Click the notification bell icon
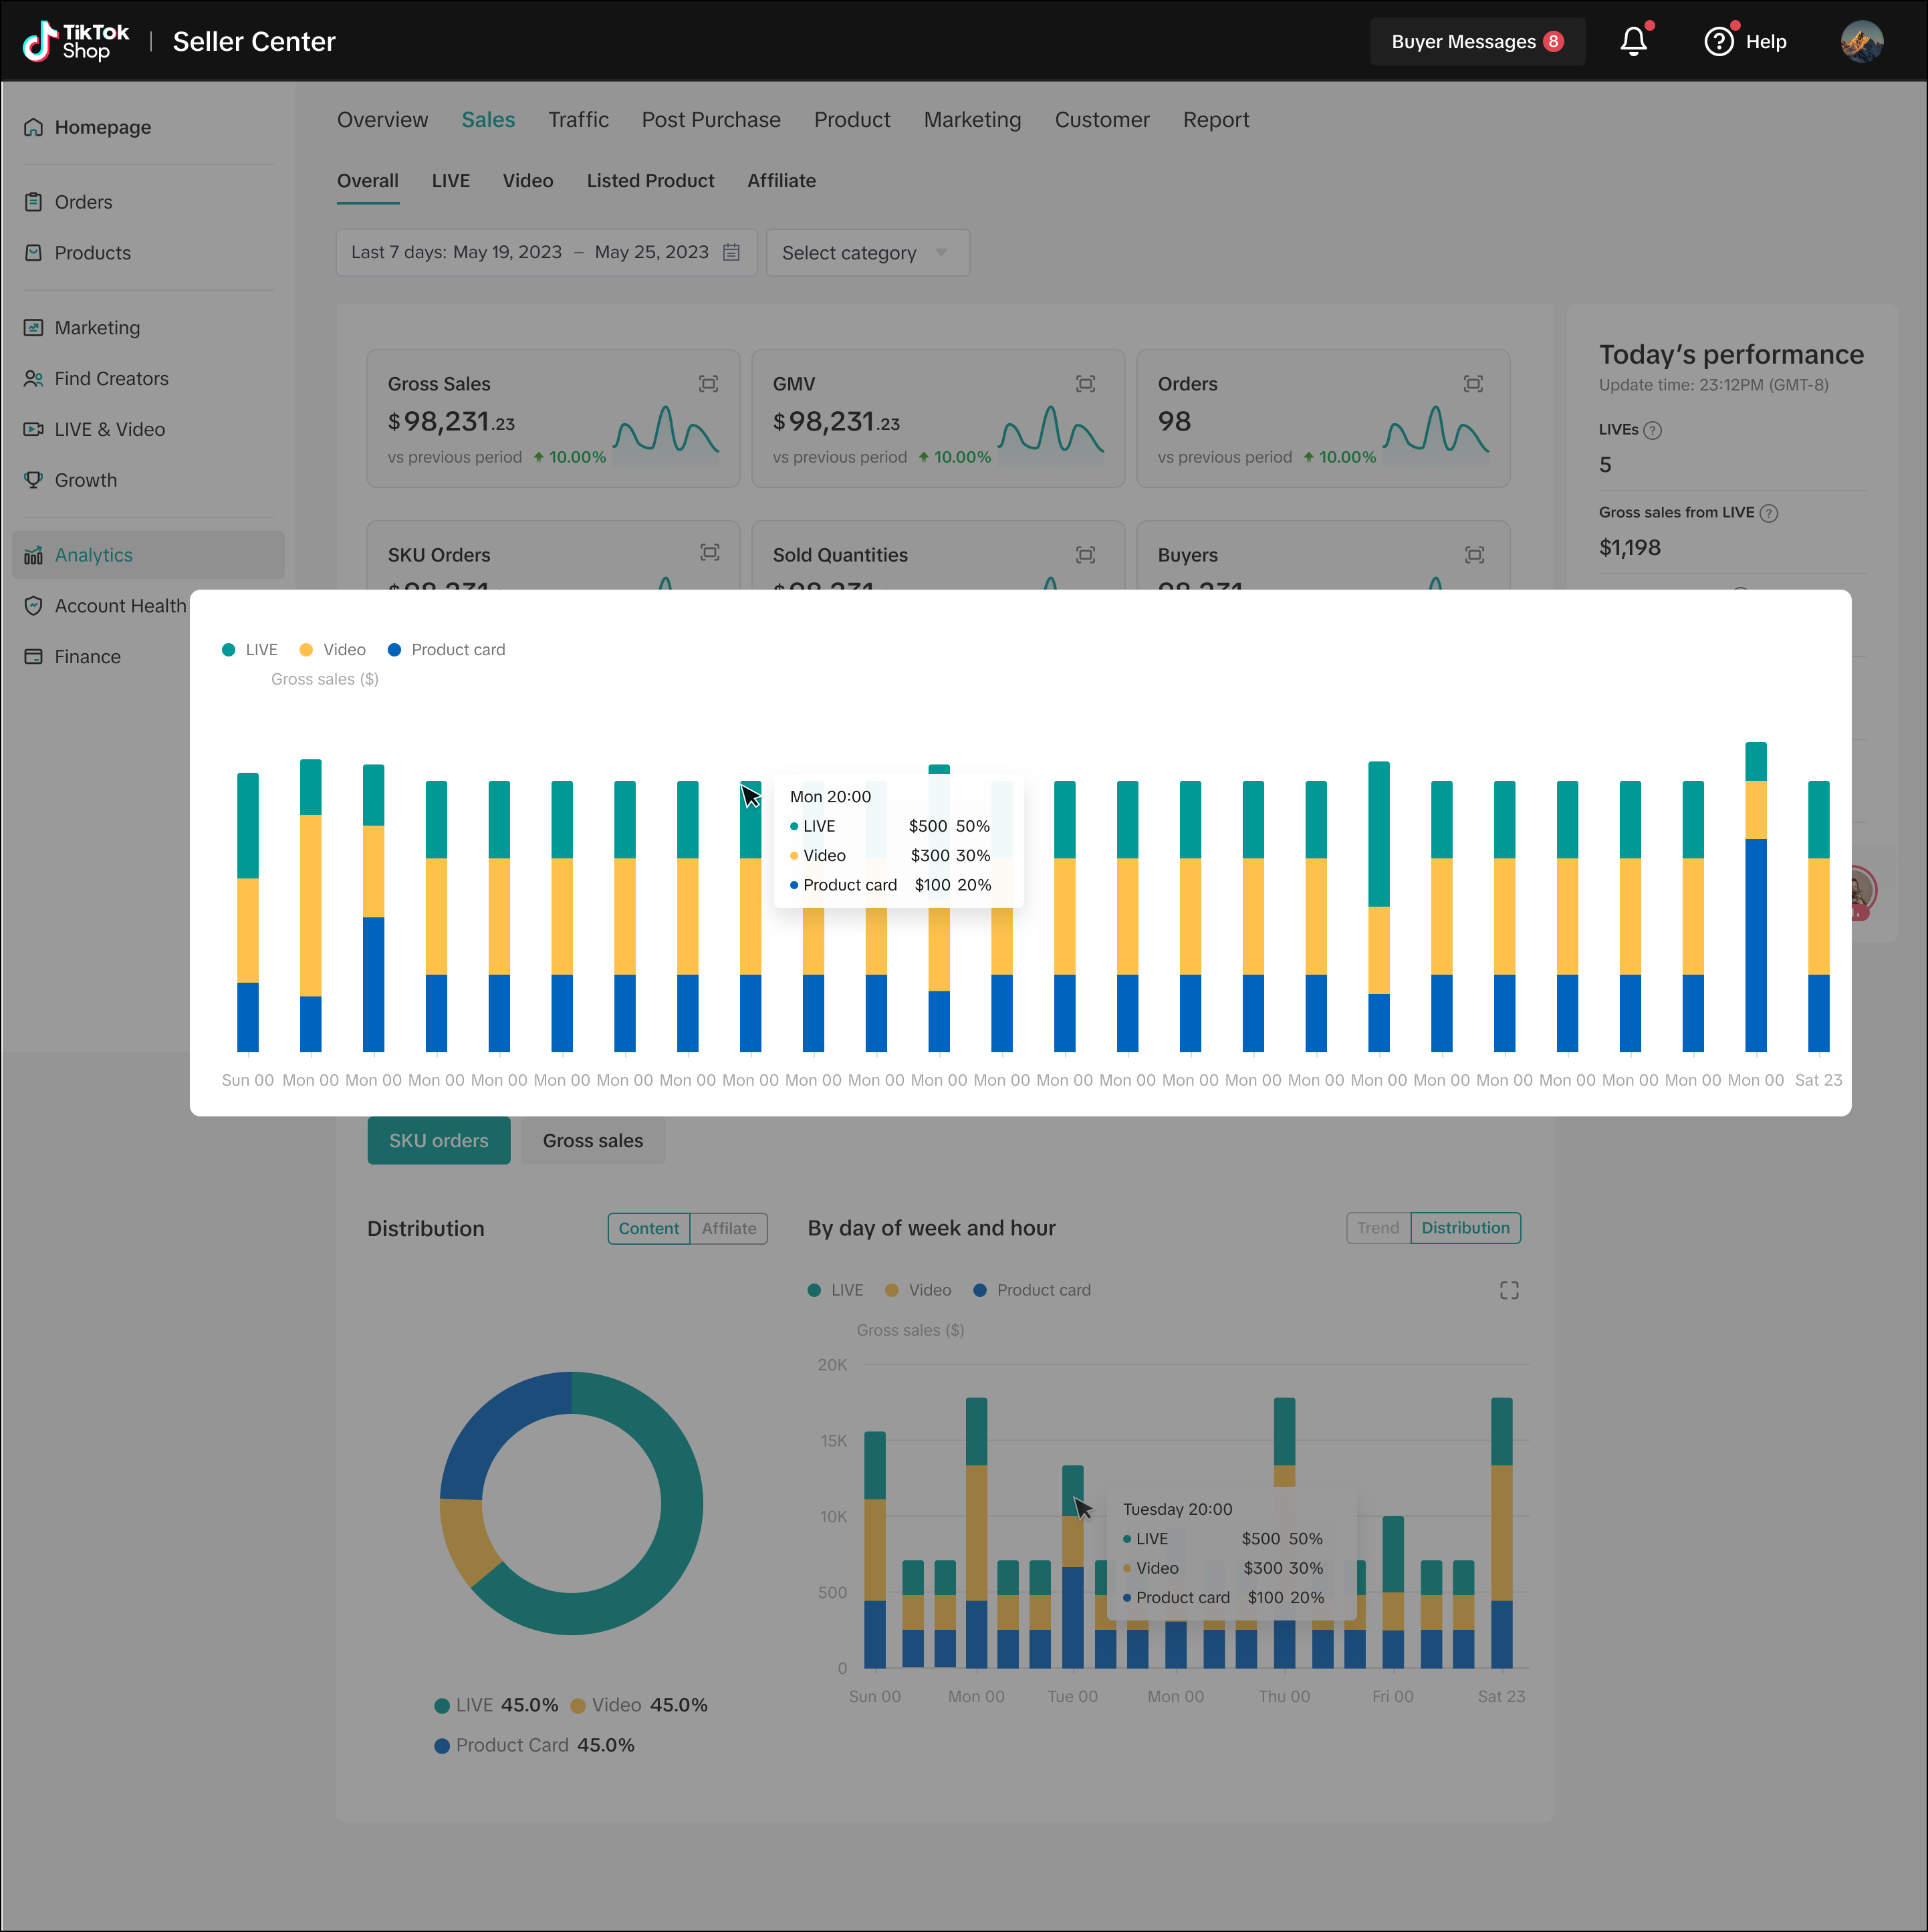Screen dimensions: 1928x1932 pos(1633,41)
